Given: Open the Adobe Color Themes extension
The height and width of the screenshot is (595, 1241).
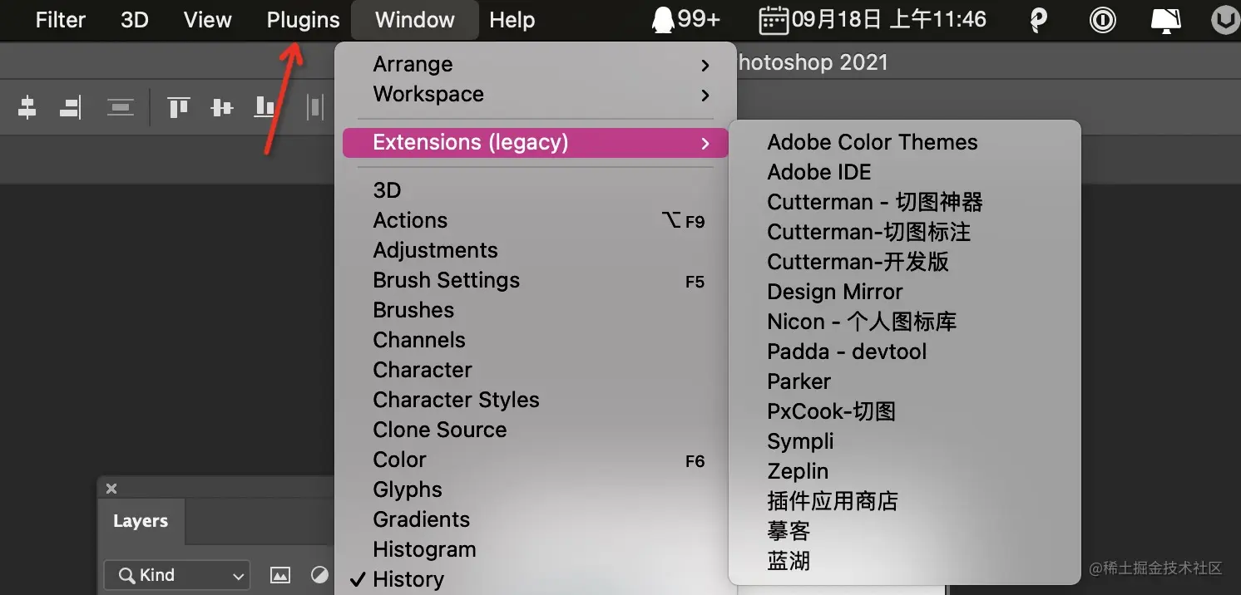Looking at the screenshot, I should [x=905, y=142].
